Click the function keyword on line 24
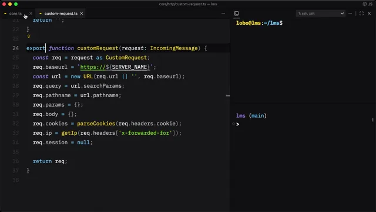 61,48
